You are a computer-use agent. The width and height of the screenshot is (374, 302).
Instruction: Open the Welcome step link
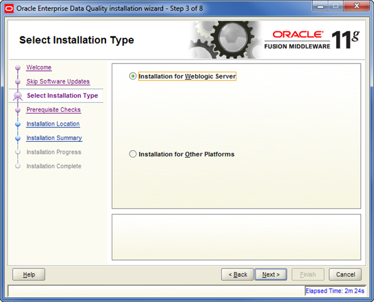point(39,68)
